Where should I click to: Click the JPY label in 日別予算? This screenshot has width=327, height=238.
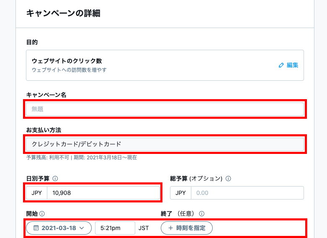tap(37, 193)
